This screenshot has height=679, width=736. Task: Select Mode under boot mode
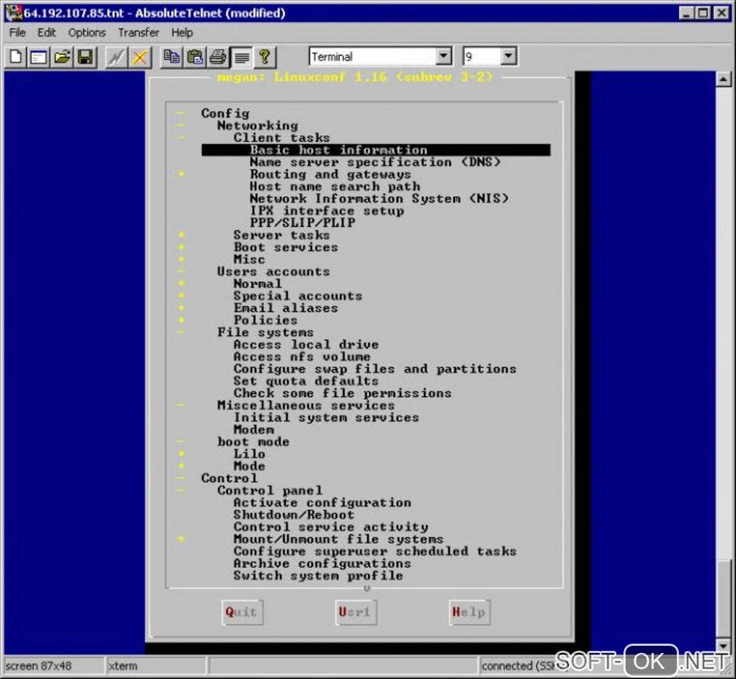pos(249,466)
